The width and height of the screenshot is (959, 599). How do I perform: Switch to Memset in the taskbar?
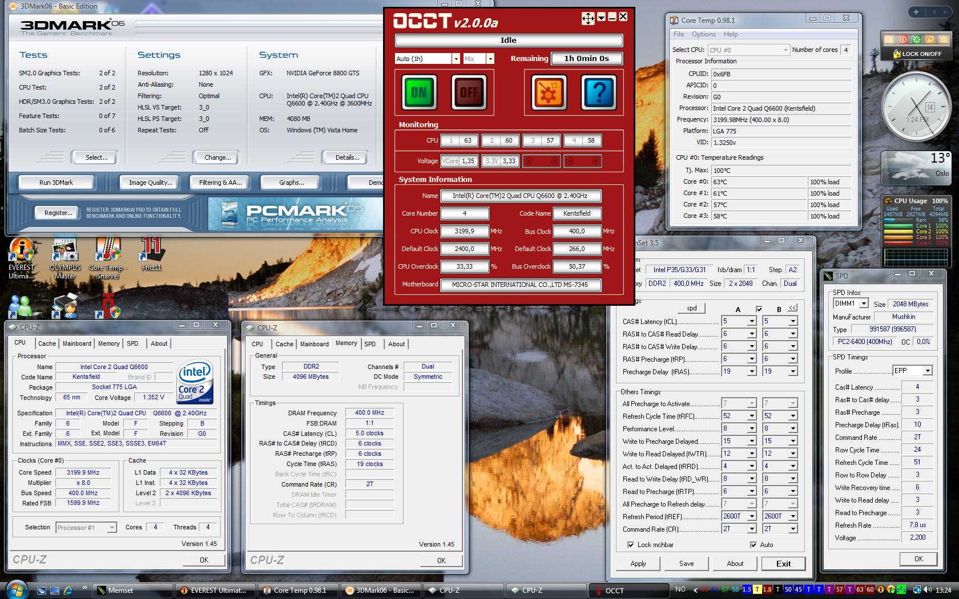tap(132, 590)
